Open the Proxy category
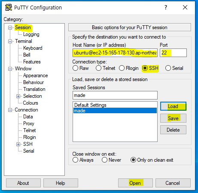This screenshot has width=198, height=193. pyautogui.click(x=29, y=124)
